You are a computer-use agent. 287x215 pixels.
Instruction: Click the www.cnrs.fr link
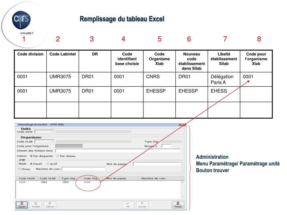[27, 33]
